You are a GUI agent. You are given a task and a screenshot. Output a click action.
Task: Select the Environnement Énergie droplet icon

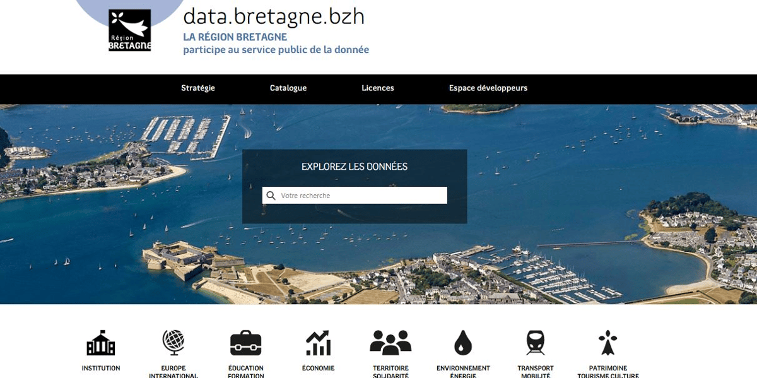[463, 343]
